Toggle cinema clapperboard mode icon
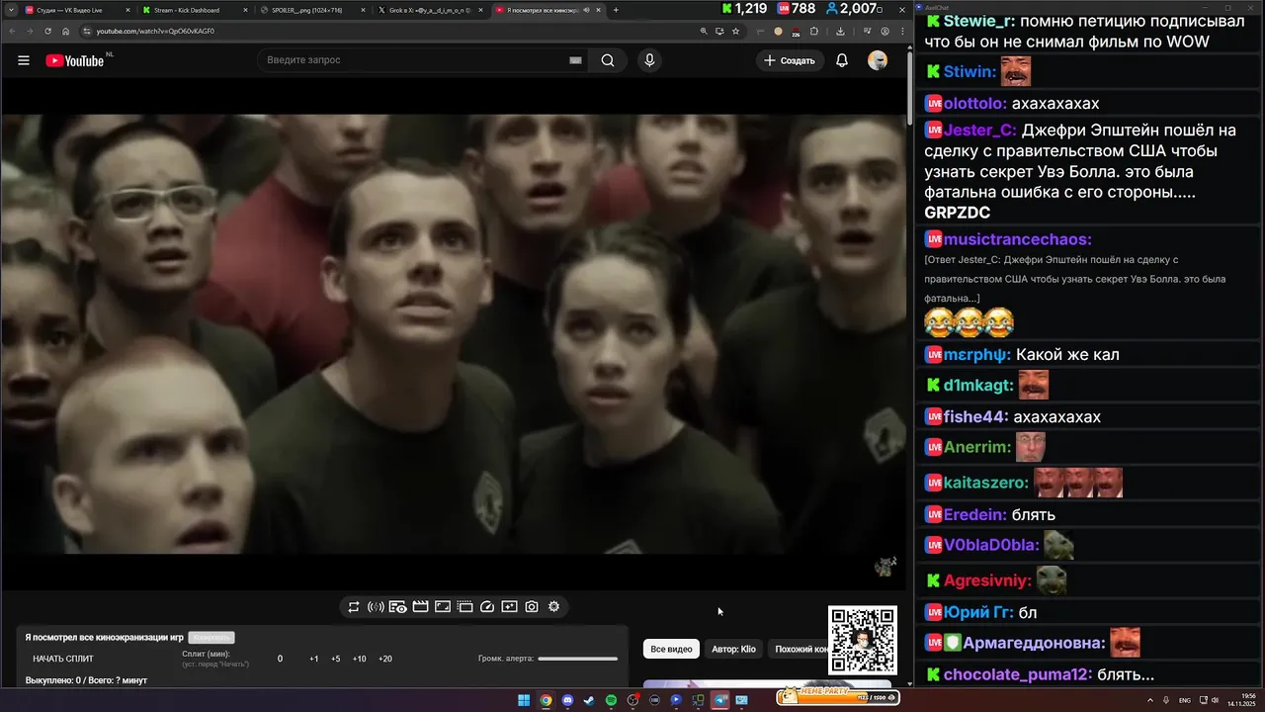 [420, 607]
